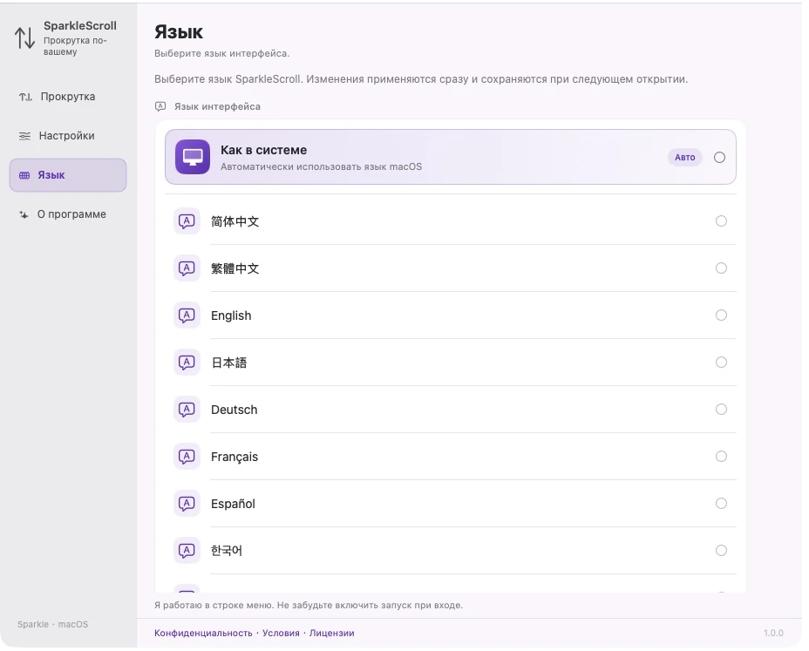Click the globe icon beside Язык
Viewport: 809px width, 651px height.
pos(24,175)
